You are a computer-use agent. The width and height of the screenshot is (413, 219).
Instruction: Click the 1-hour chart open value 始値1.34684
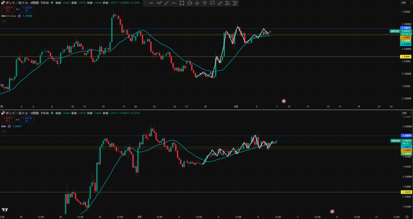(x=63, y=113)
